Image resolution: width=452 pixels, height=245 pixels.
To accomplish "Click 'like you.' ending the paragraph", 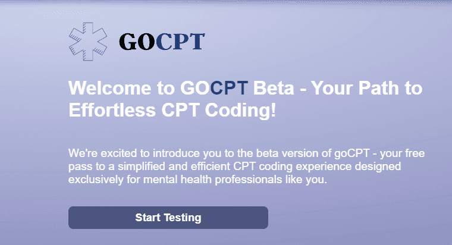I will [306, 180].
